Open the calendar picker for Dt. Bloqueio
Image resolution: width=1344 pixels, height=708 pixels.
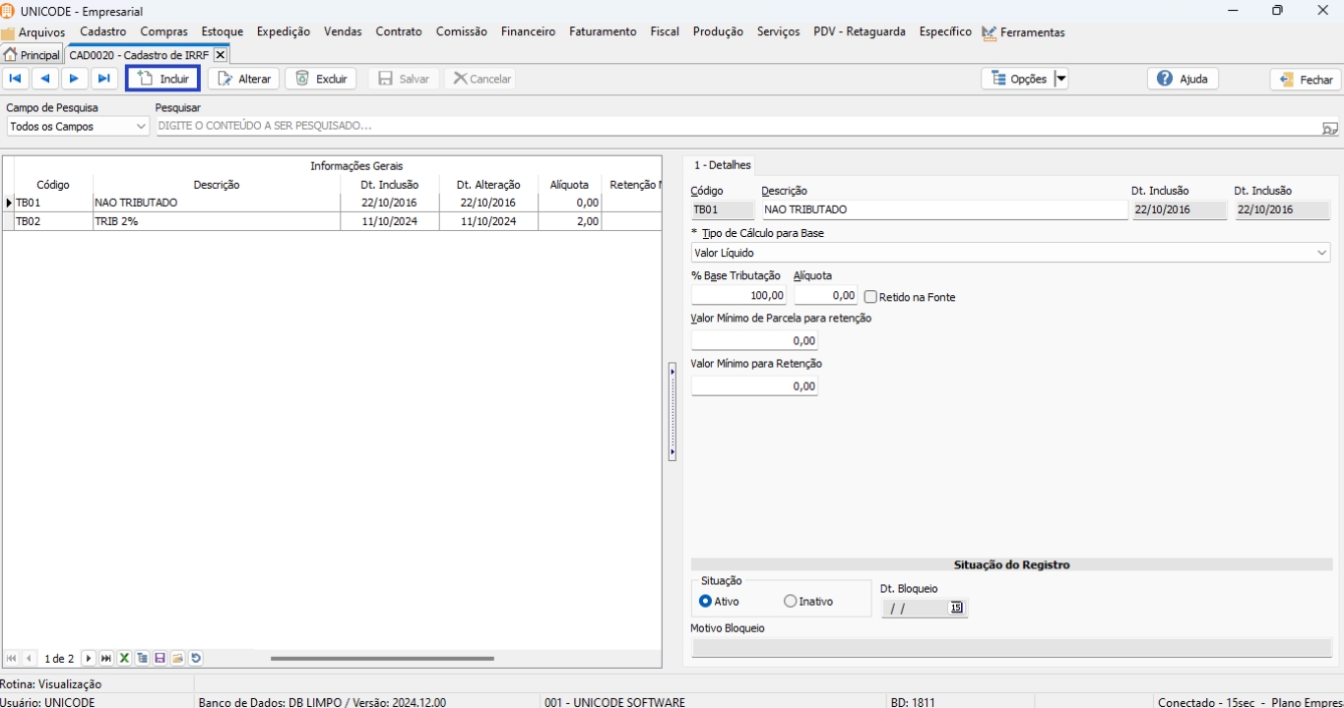click(955, 608)
